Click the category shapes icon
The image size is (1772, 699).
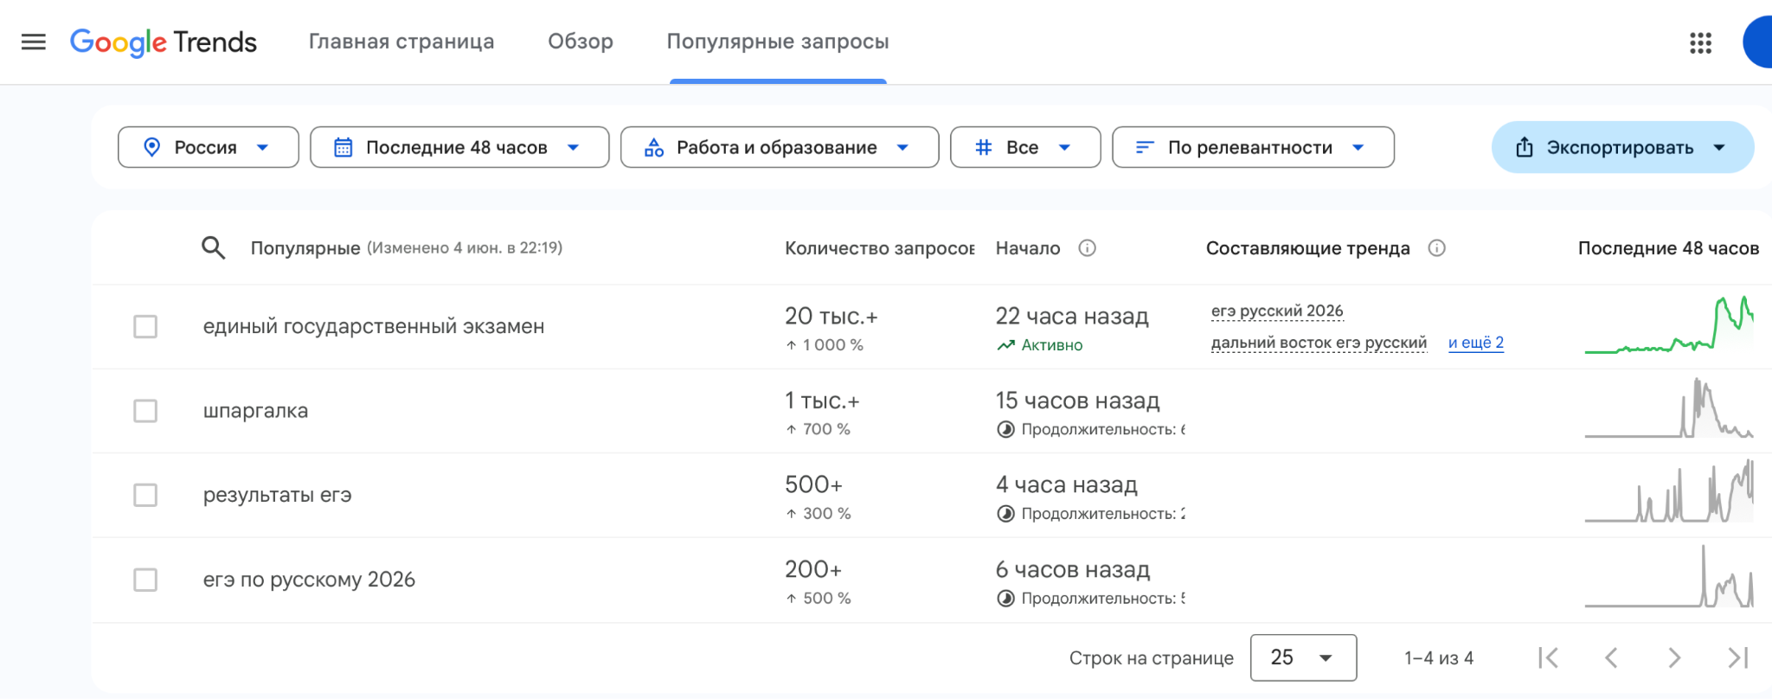click(x=654, y=147)
